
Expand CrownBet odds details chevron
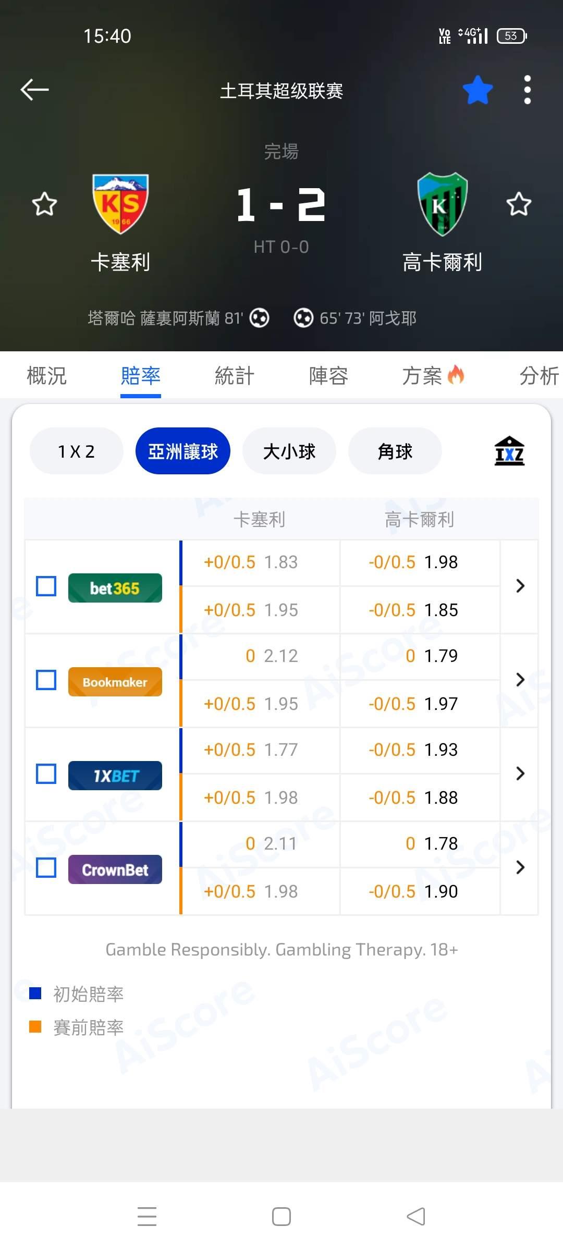(520, 867)
